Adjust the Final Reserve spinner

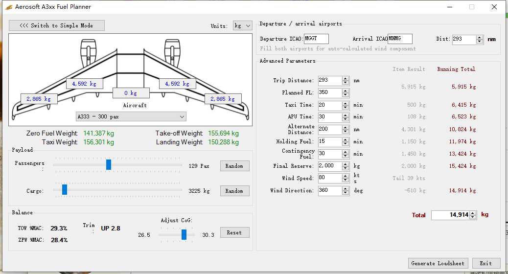[x=346, y=166]
